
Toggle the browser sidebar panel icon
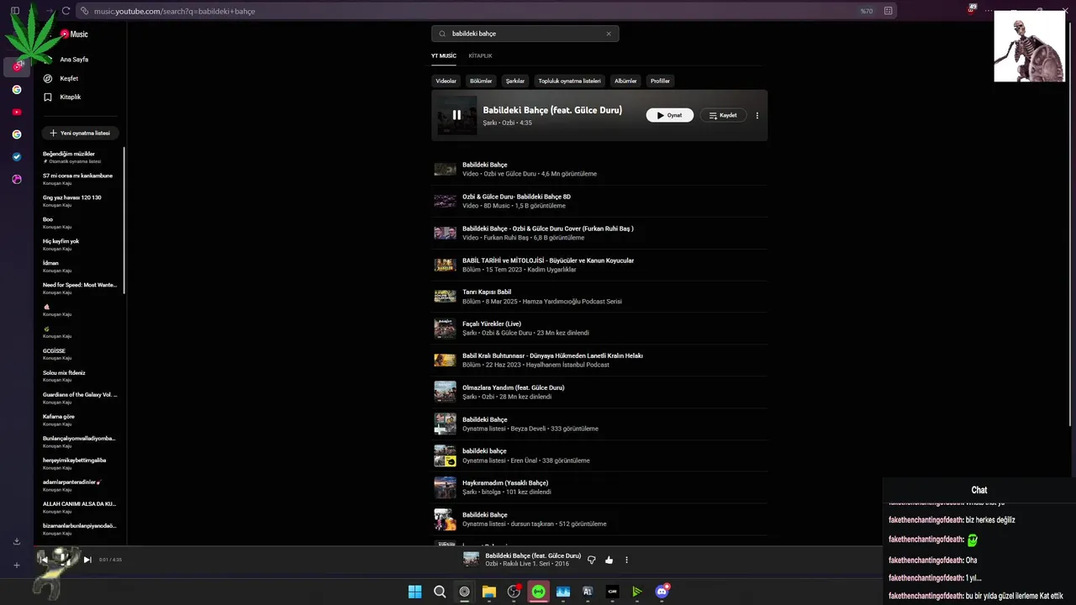point(14,11)
